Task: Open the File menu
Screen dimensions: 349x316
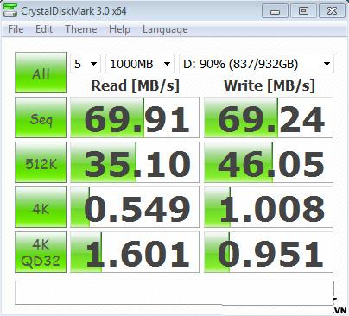Action: click(x=16, y=29)
